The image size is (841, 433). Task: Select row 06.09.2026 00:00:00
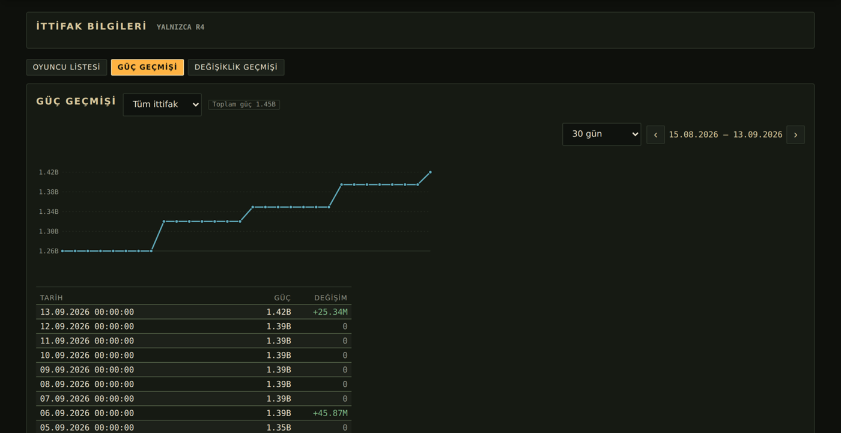point(193,413)
